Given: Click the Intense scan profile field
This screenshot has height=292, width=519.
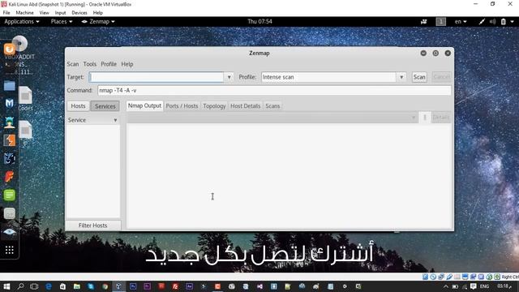Looking at the screenshot, I should [x=329, y=77].
